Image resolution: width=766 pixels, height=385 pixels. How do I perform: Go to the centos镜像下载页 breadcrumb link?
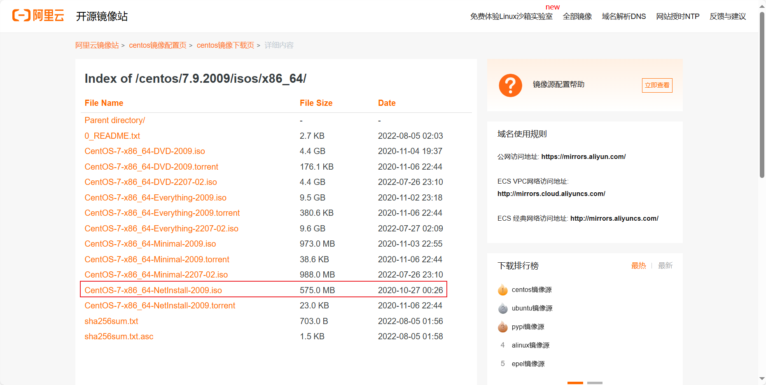point(225,45)
